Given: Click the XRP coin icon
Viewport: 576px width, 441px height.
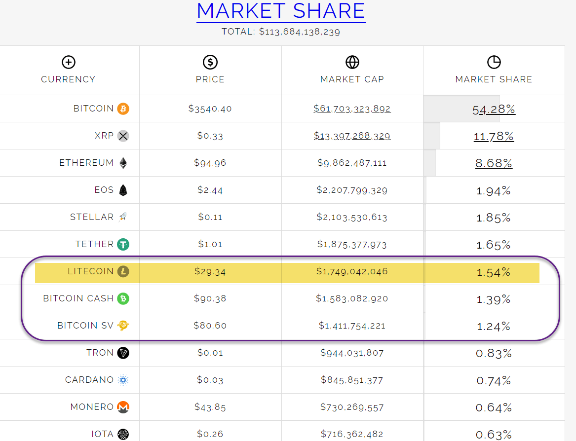Looking at the screenshot, I should [123, 136].
